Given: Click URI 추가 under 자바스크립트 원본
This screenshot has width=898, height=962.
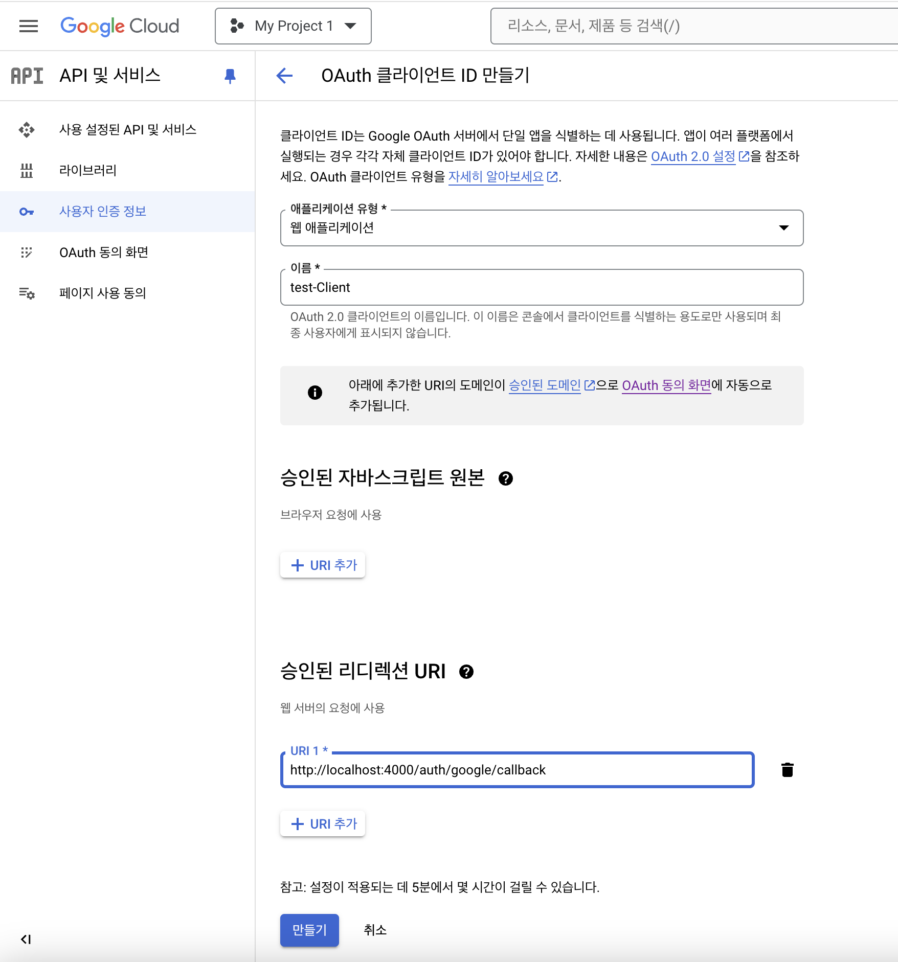Looking at the screenshot, I should point(323,565).
